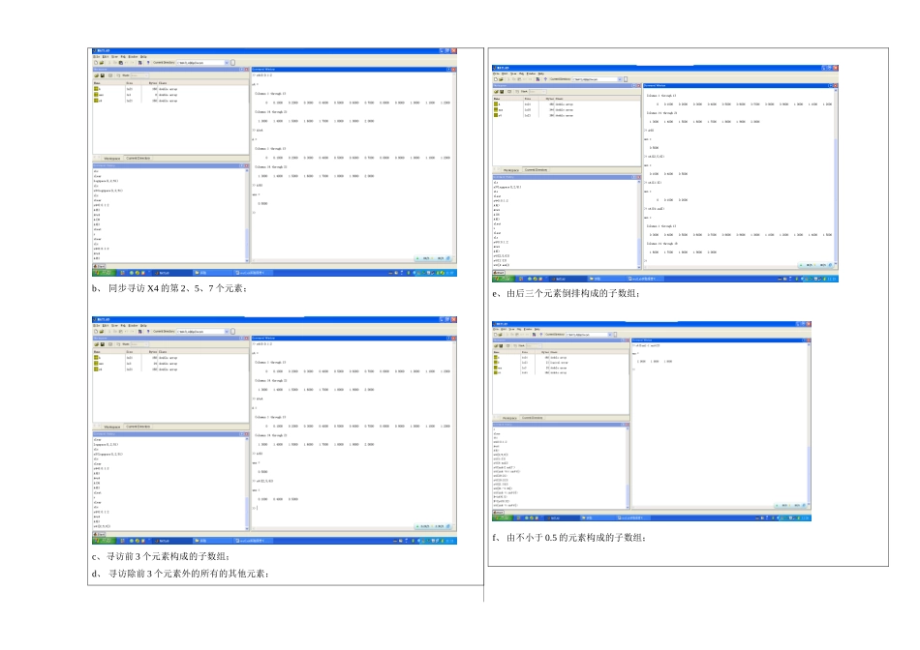Open Edit menu in MATLAB screenshot above caption b
This screenshot has height=650, width=920.
click(x=106, y=57)
